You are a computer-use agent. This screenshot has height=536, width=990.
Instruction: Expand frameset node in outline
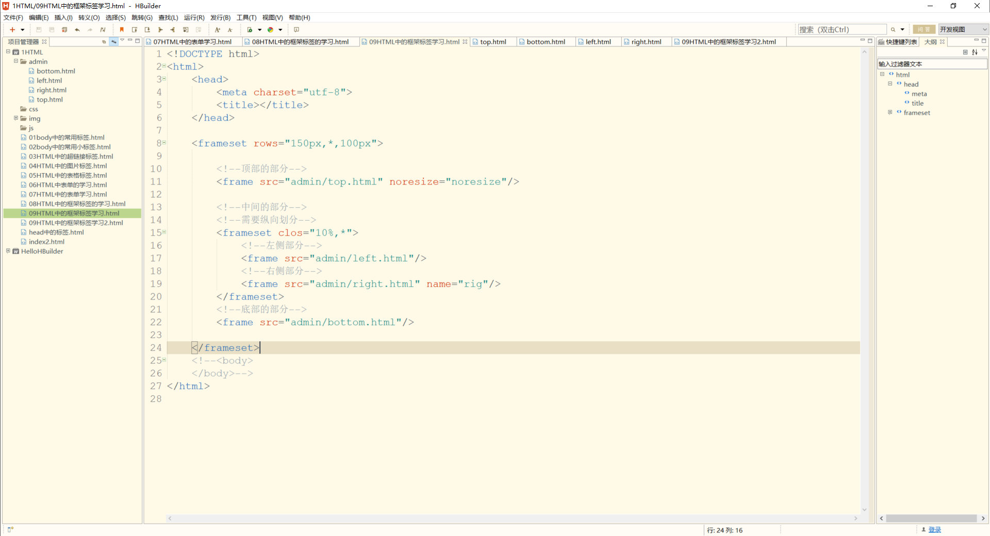(x=890, y=112)
